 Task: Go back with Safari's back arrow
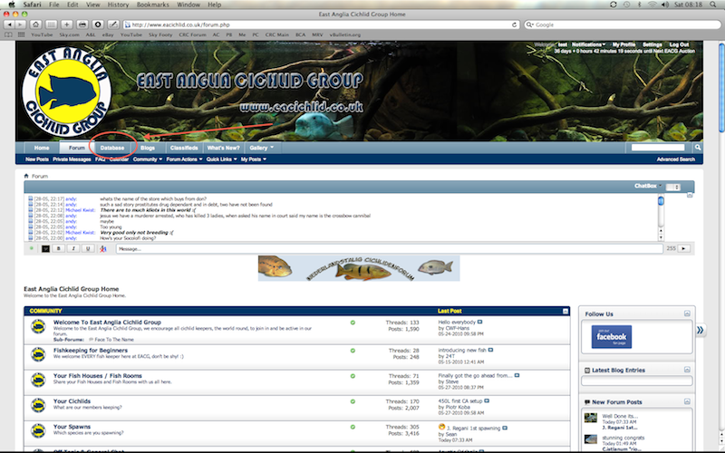9,24
